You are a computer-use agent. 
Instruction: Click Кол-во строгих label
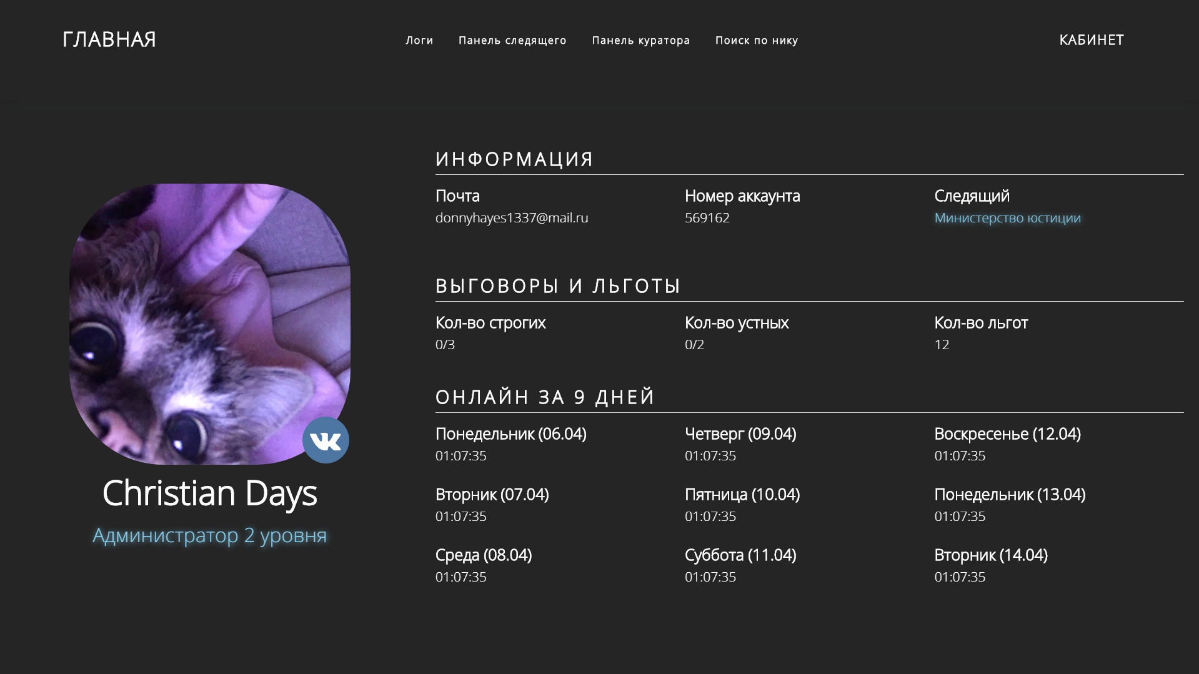[x=490, y=323]
